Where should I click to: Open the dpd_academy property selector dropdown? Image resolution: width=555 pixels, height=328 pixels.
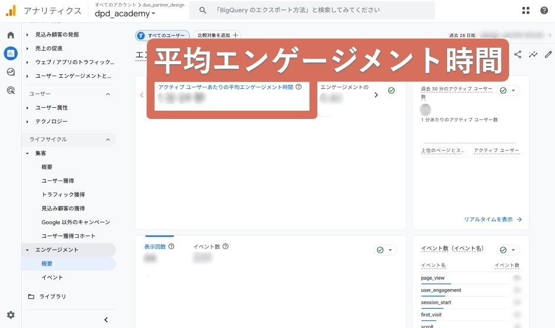[125, 14]
